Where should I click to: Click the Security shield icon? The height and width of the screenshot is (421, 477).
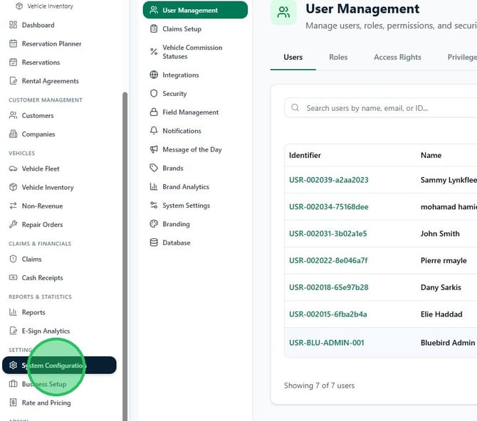click(154, 93)
